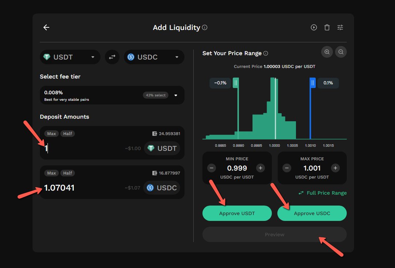This screenshot has width=395, height=268.
Task: Click Half for the USDC deposit
Action: (x=68, y=173)
